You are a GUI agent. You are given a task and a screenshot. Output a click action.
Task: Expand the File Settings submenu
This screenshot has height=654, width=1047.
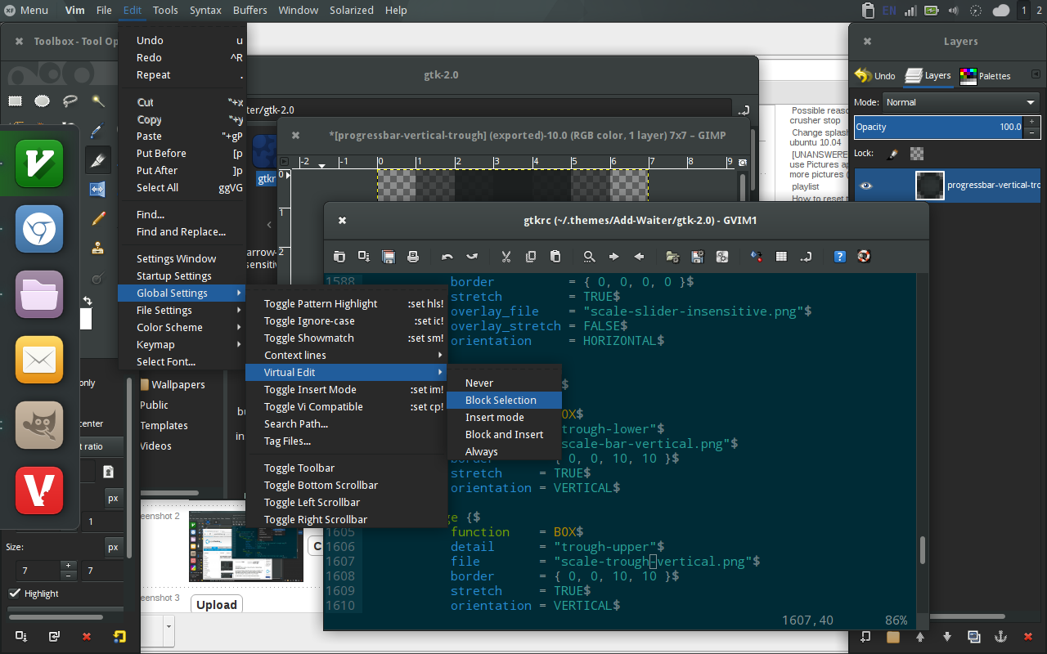click(x=182, y=310)
